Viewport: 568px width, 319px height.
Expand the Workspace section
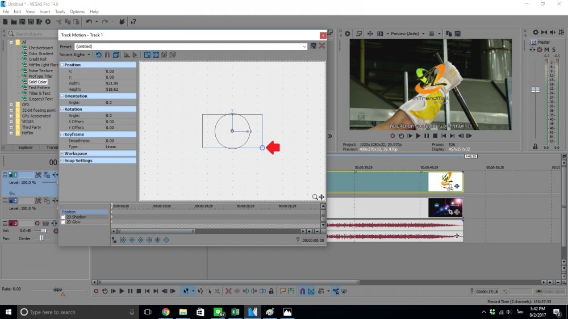click(62, 153)
